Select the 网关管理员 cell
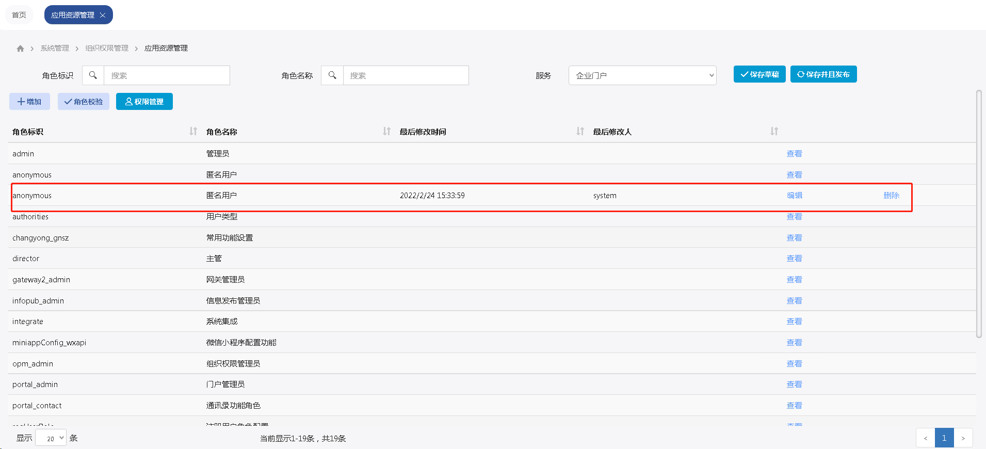Image resolution: width=986 pixels, height=449 pixels. coord(225,280)
